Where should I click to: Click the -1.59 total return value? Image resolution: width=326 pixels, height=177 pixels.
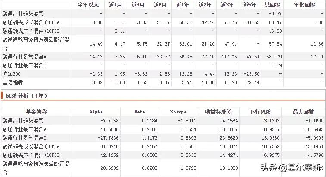point(275,65)
